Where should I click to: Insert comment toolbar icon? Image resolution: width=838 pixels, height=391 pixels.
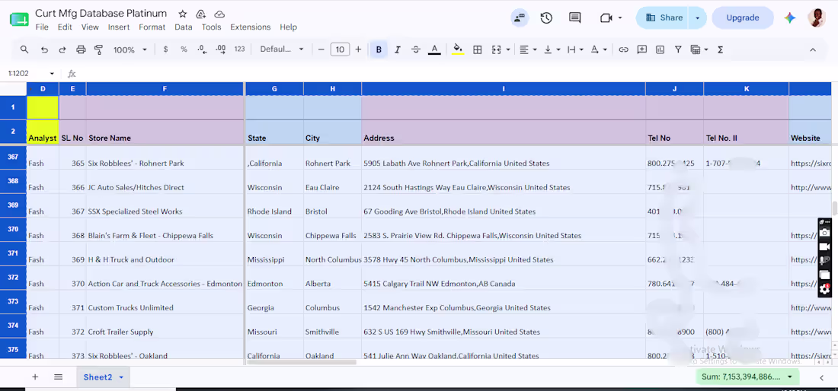(642, 49)
